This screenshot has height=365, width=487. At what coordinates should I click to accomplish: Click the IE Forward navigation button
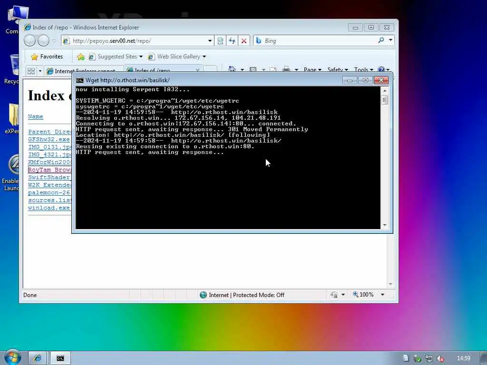click(43, 41)
